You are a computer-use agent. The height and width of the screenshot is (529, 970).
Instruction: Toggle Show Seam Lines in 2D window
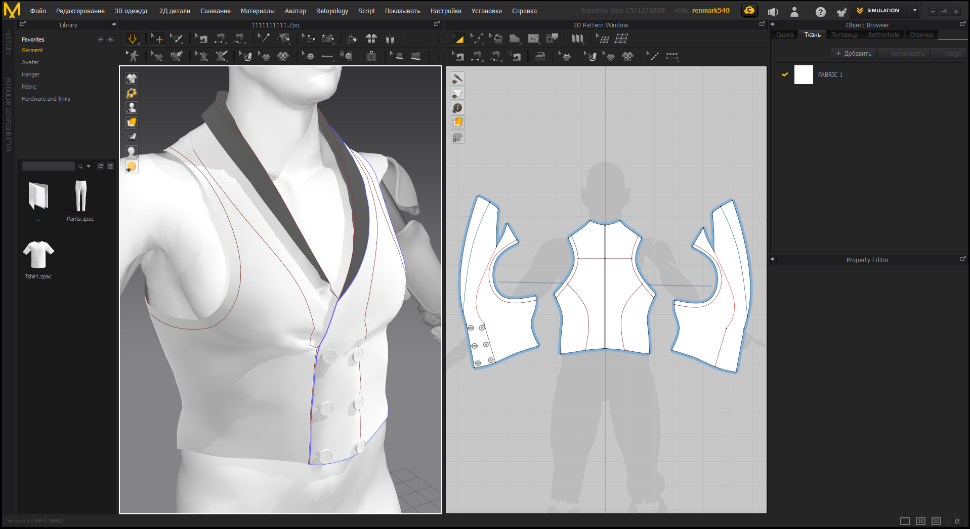tap(457, 78)
